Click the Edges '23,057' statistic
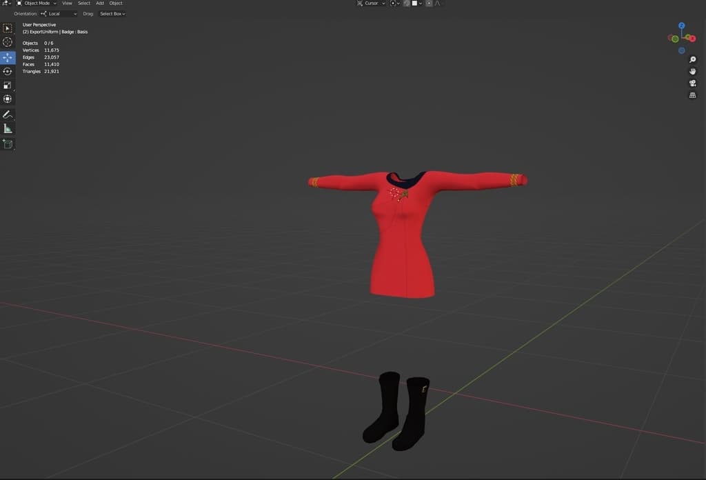 (x=51, y=58)
